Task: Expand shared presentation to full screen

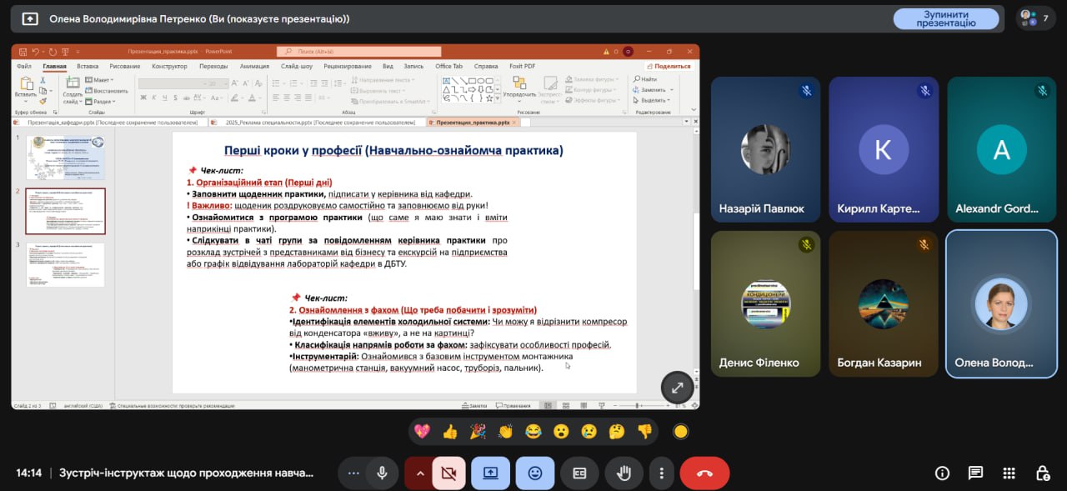Action: (x=677, y=387)
